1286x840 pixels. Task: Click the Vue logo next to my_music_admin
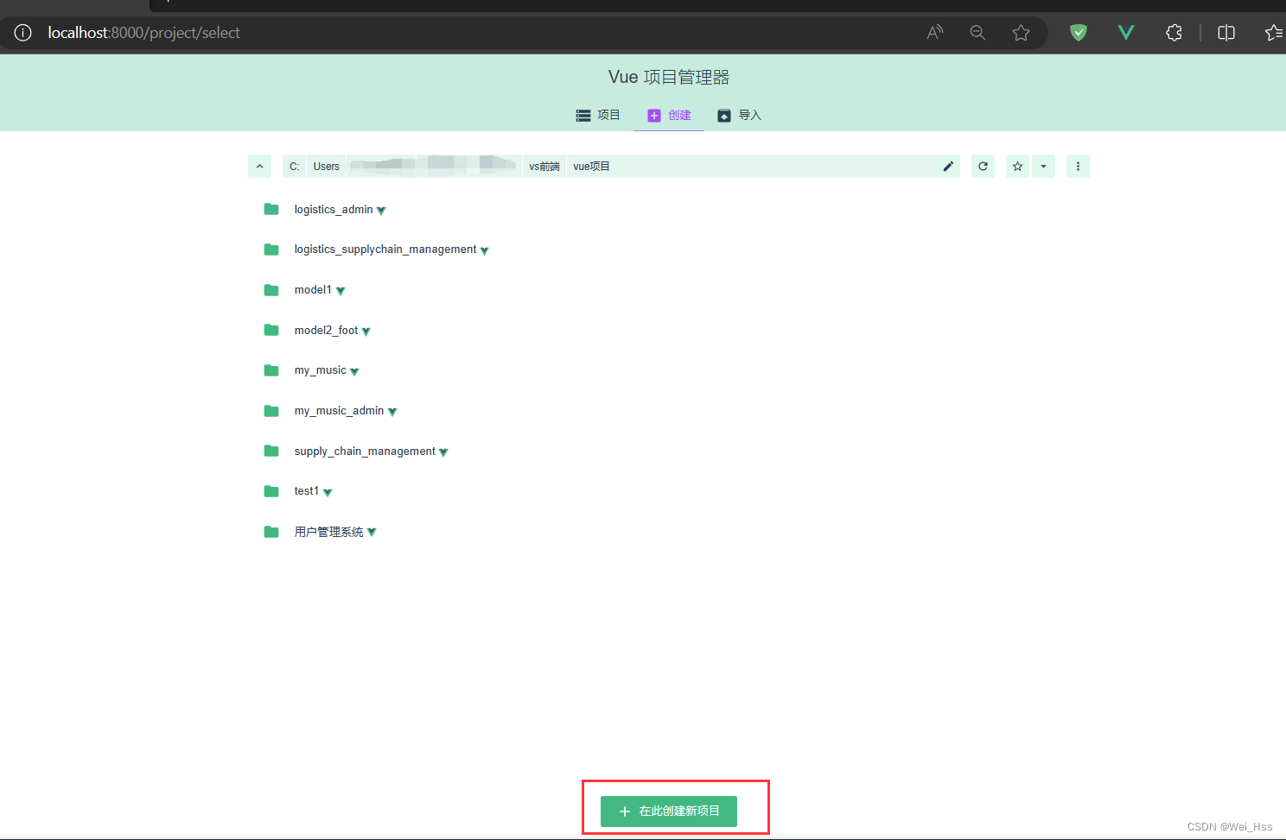coord(392,412)
